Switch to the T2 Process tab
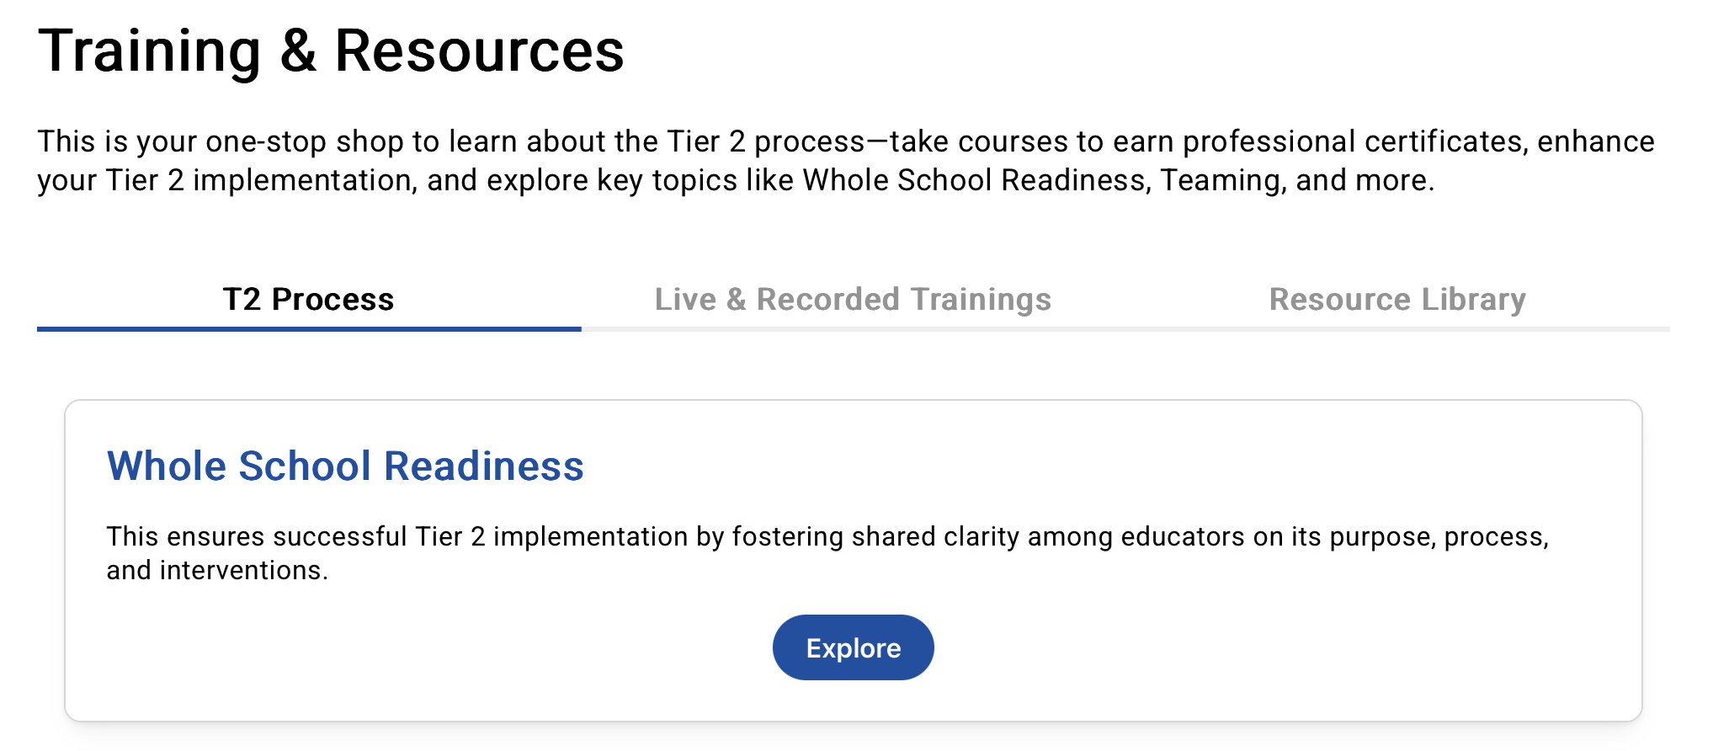The width and height of the screenshot is (1729, 751). (x=308, y=300)
